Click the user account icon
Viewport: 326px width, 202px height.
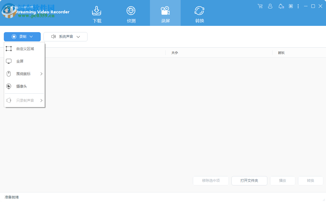(x=270, y=6)
